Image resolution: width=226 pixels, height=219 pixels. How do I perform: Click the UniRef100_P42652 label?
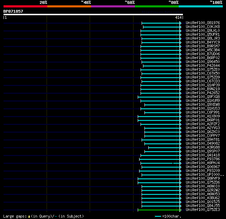pos(203,93)
